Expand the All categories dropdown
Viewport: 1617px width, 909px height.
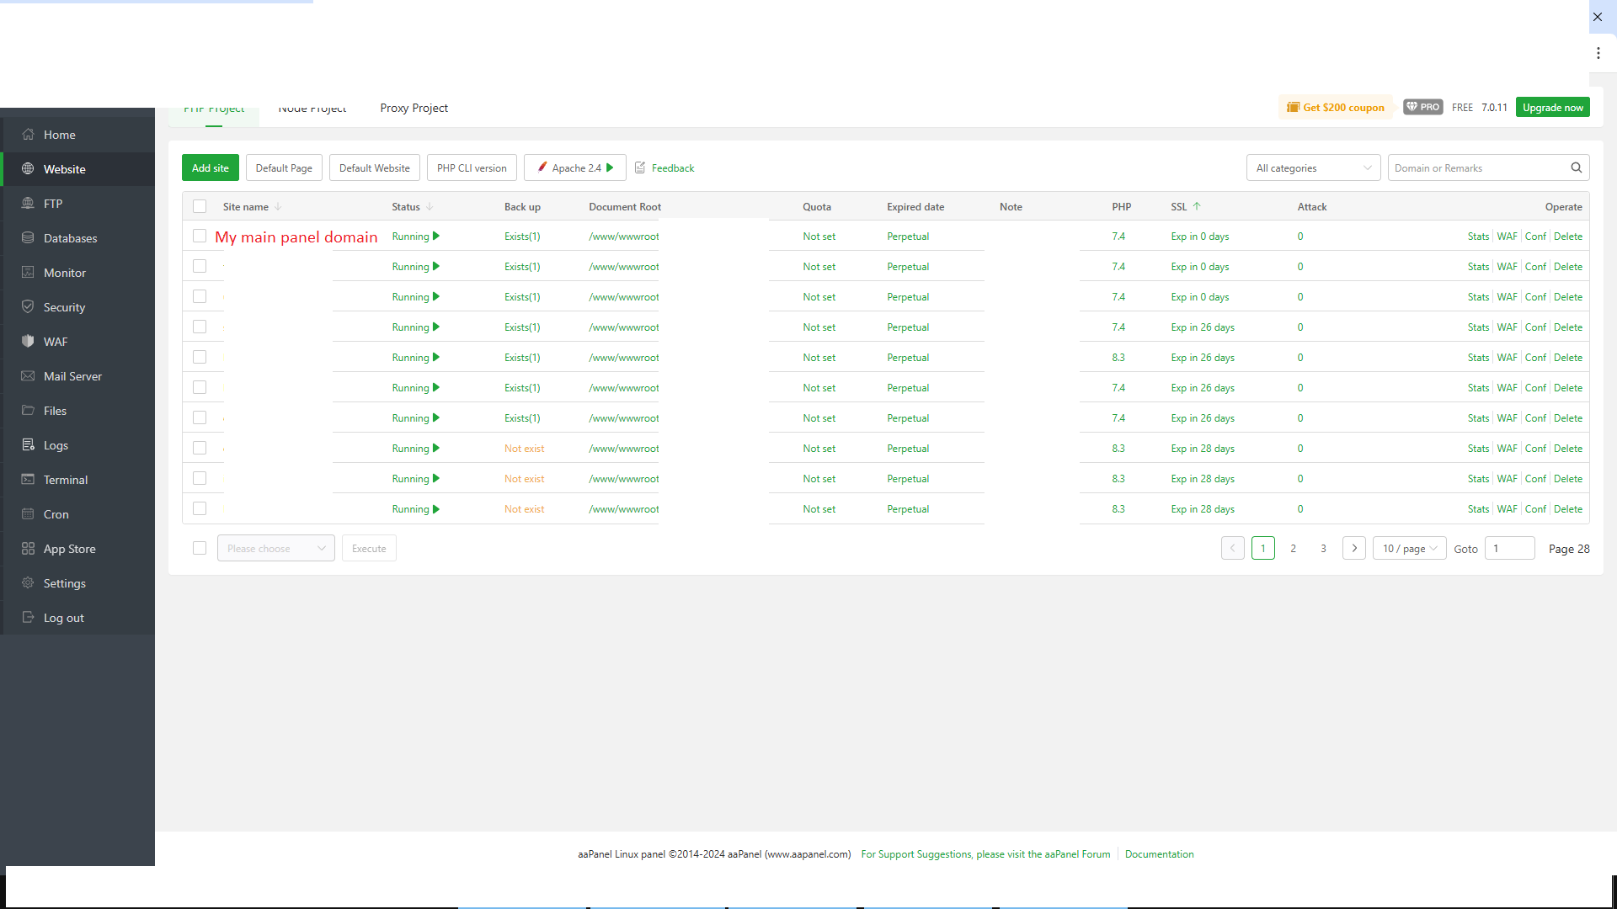coord(1313,168)
